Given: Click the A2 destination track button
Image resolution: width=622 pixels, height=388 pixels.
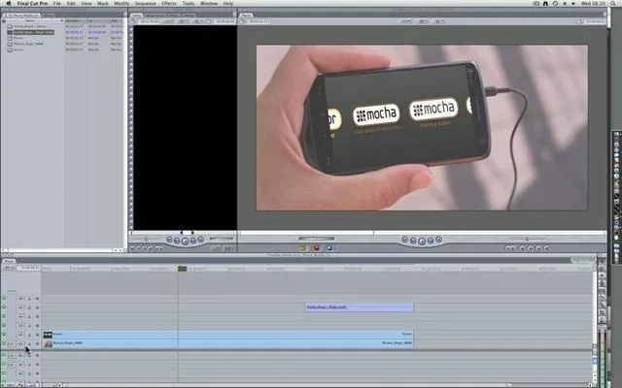Looking at the screenshot, I should pos(20,365).
